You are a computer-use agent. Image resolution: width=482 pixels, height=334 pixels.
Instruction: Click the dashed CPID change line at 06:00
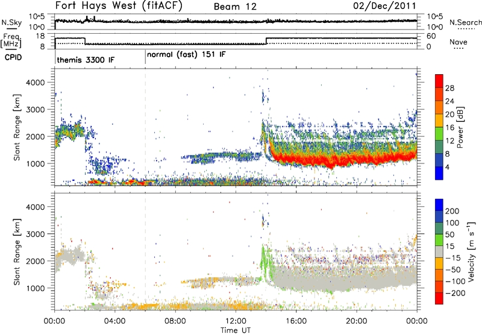[x=145, y=127]
